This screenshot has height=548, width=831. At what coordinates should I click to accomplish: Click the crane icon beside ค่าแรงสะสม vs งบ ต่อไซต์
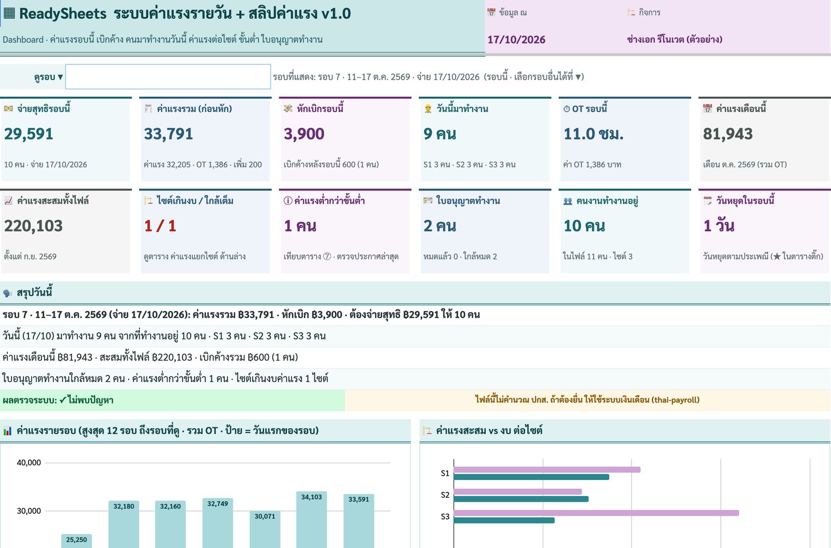tap(427, 430)
